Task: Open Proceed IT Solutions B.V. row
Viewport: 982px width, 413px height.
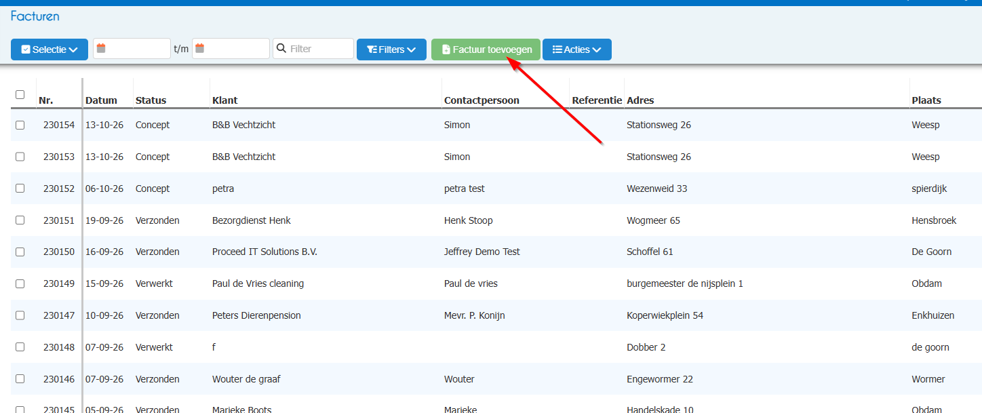Action: point(264,252)
